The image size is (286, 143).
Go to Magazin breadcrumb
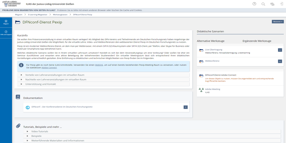[x=18, y=15]
